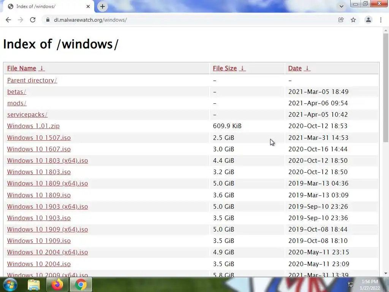Reload the current page
Screen dimensions: 389x292
(x=33, y=20)
